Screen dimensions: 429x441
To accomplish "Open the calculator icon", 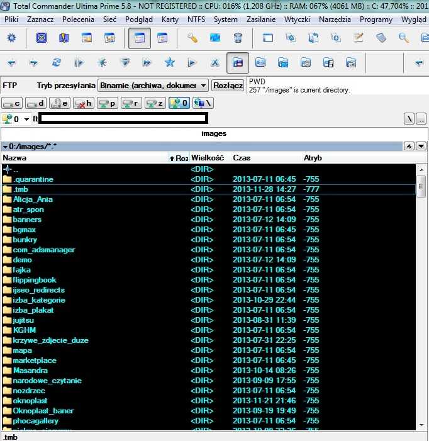I will [x=381, y=38].
